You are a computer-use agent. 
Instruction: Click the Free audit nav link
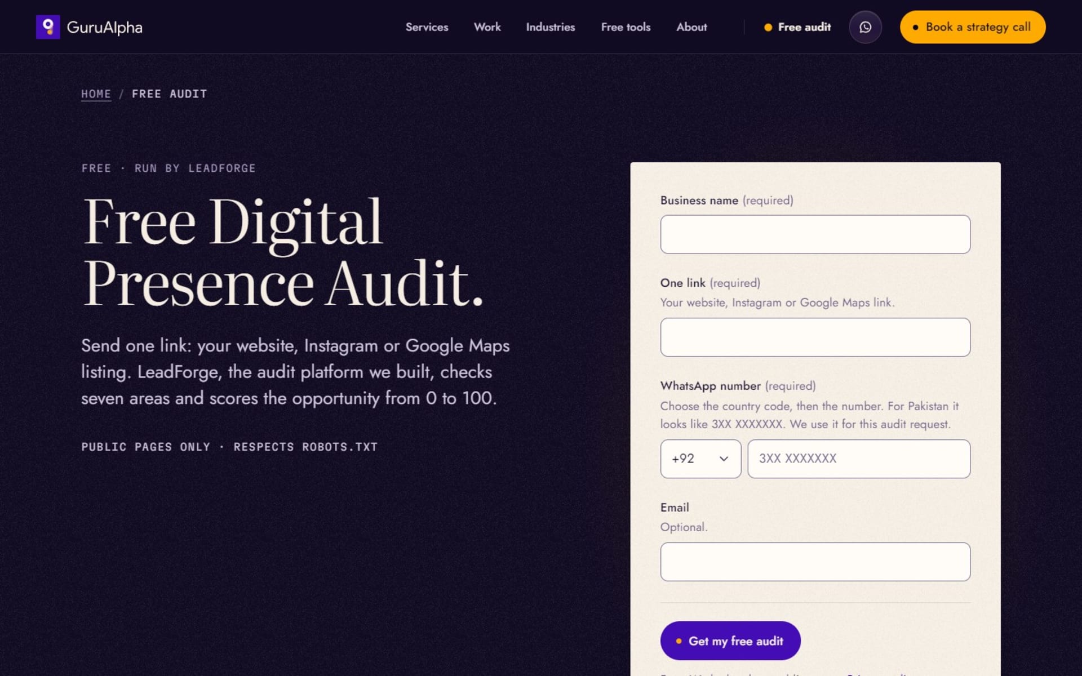pyautogui.click(x=797, y=27)
